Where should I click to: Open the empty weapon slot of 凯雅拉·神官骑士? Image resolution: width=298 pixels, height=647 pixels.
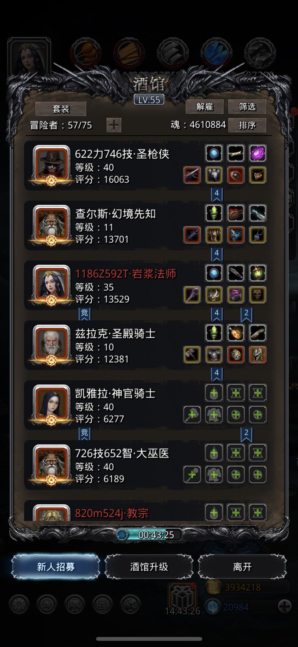[x=192, y=415]
